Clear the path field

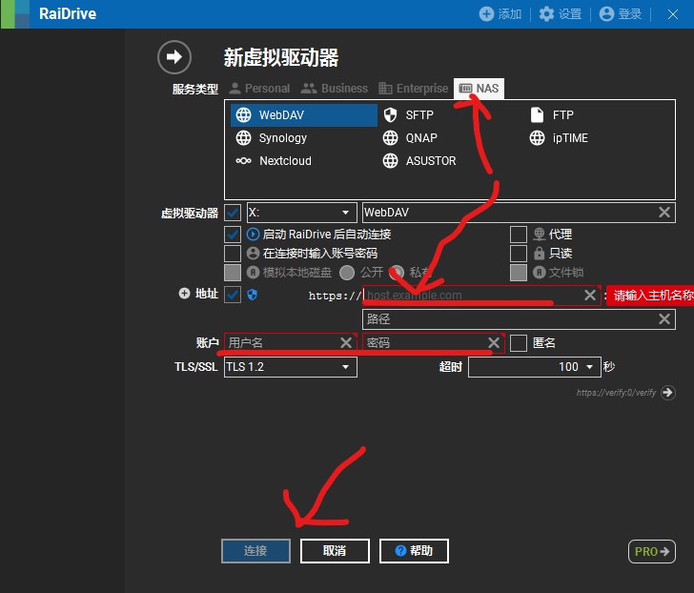663,319
